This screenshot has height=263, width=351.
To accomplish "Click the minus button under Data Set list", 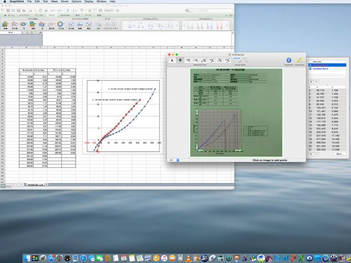I will (316, 81).
